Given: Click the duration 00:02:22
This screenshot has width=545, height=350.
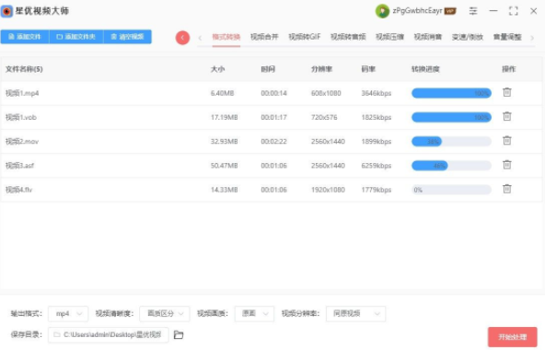Looking at the screenshot, I should point(274,141).
